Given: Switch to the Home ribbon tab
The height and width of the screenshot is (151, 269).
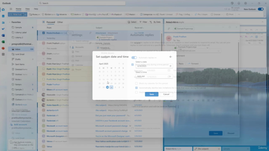Looking at the screenshot, I should (18, 9).
